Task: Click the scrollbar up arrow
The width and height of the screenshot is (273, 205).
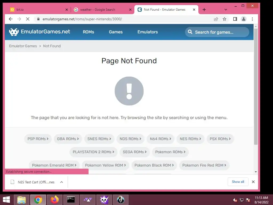Action: [x=256, y=26]
